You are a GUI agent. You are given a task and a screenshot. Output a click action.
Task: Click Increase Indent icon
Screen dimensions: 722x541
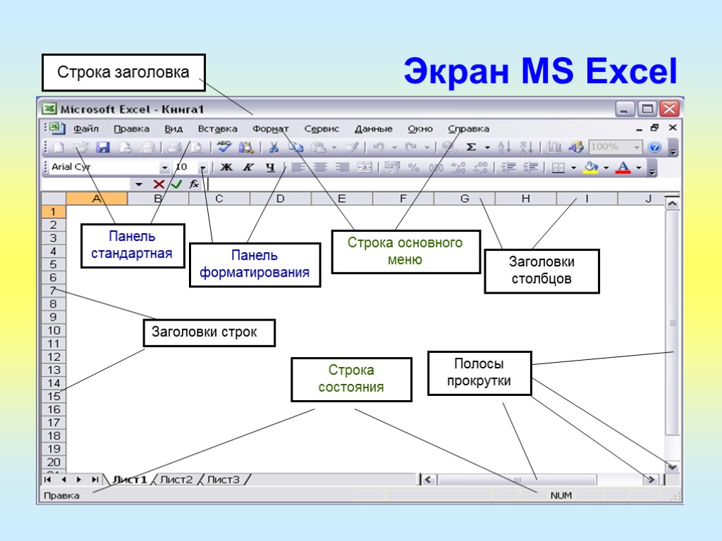531,168
